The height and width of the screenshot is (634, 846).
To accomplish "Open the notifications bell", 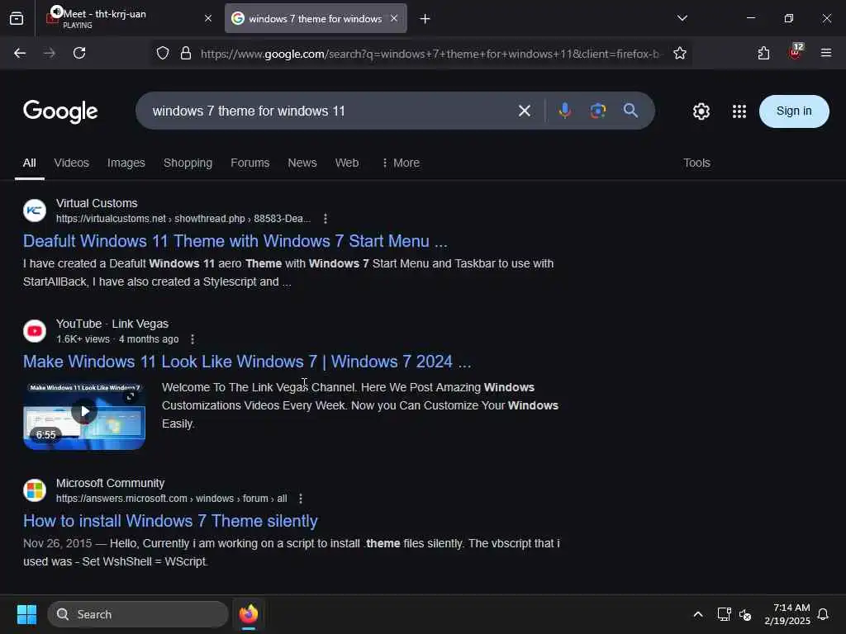I will 823,614.
